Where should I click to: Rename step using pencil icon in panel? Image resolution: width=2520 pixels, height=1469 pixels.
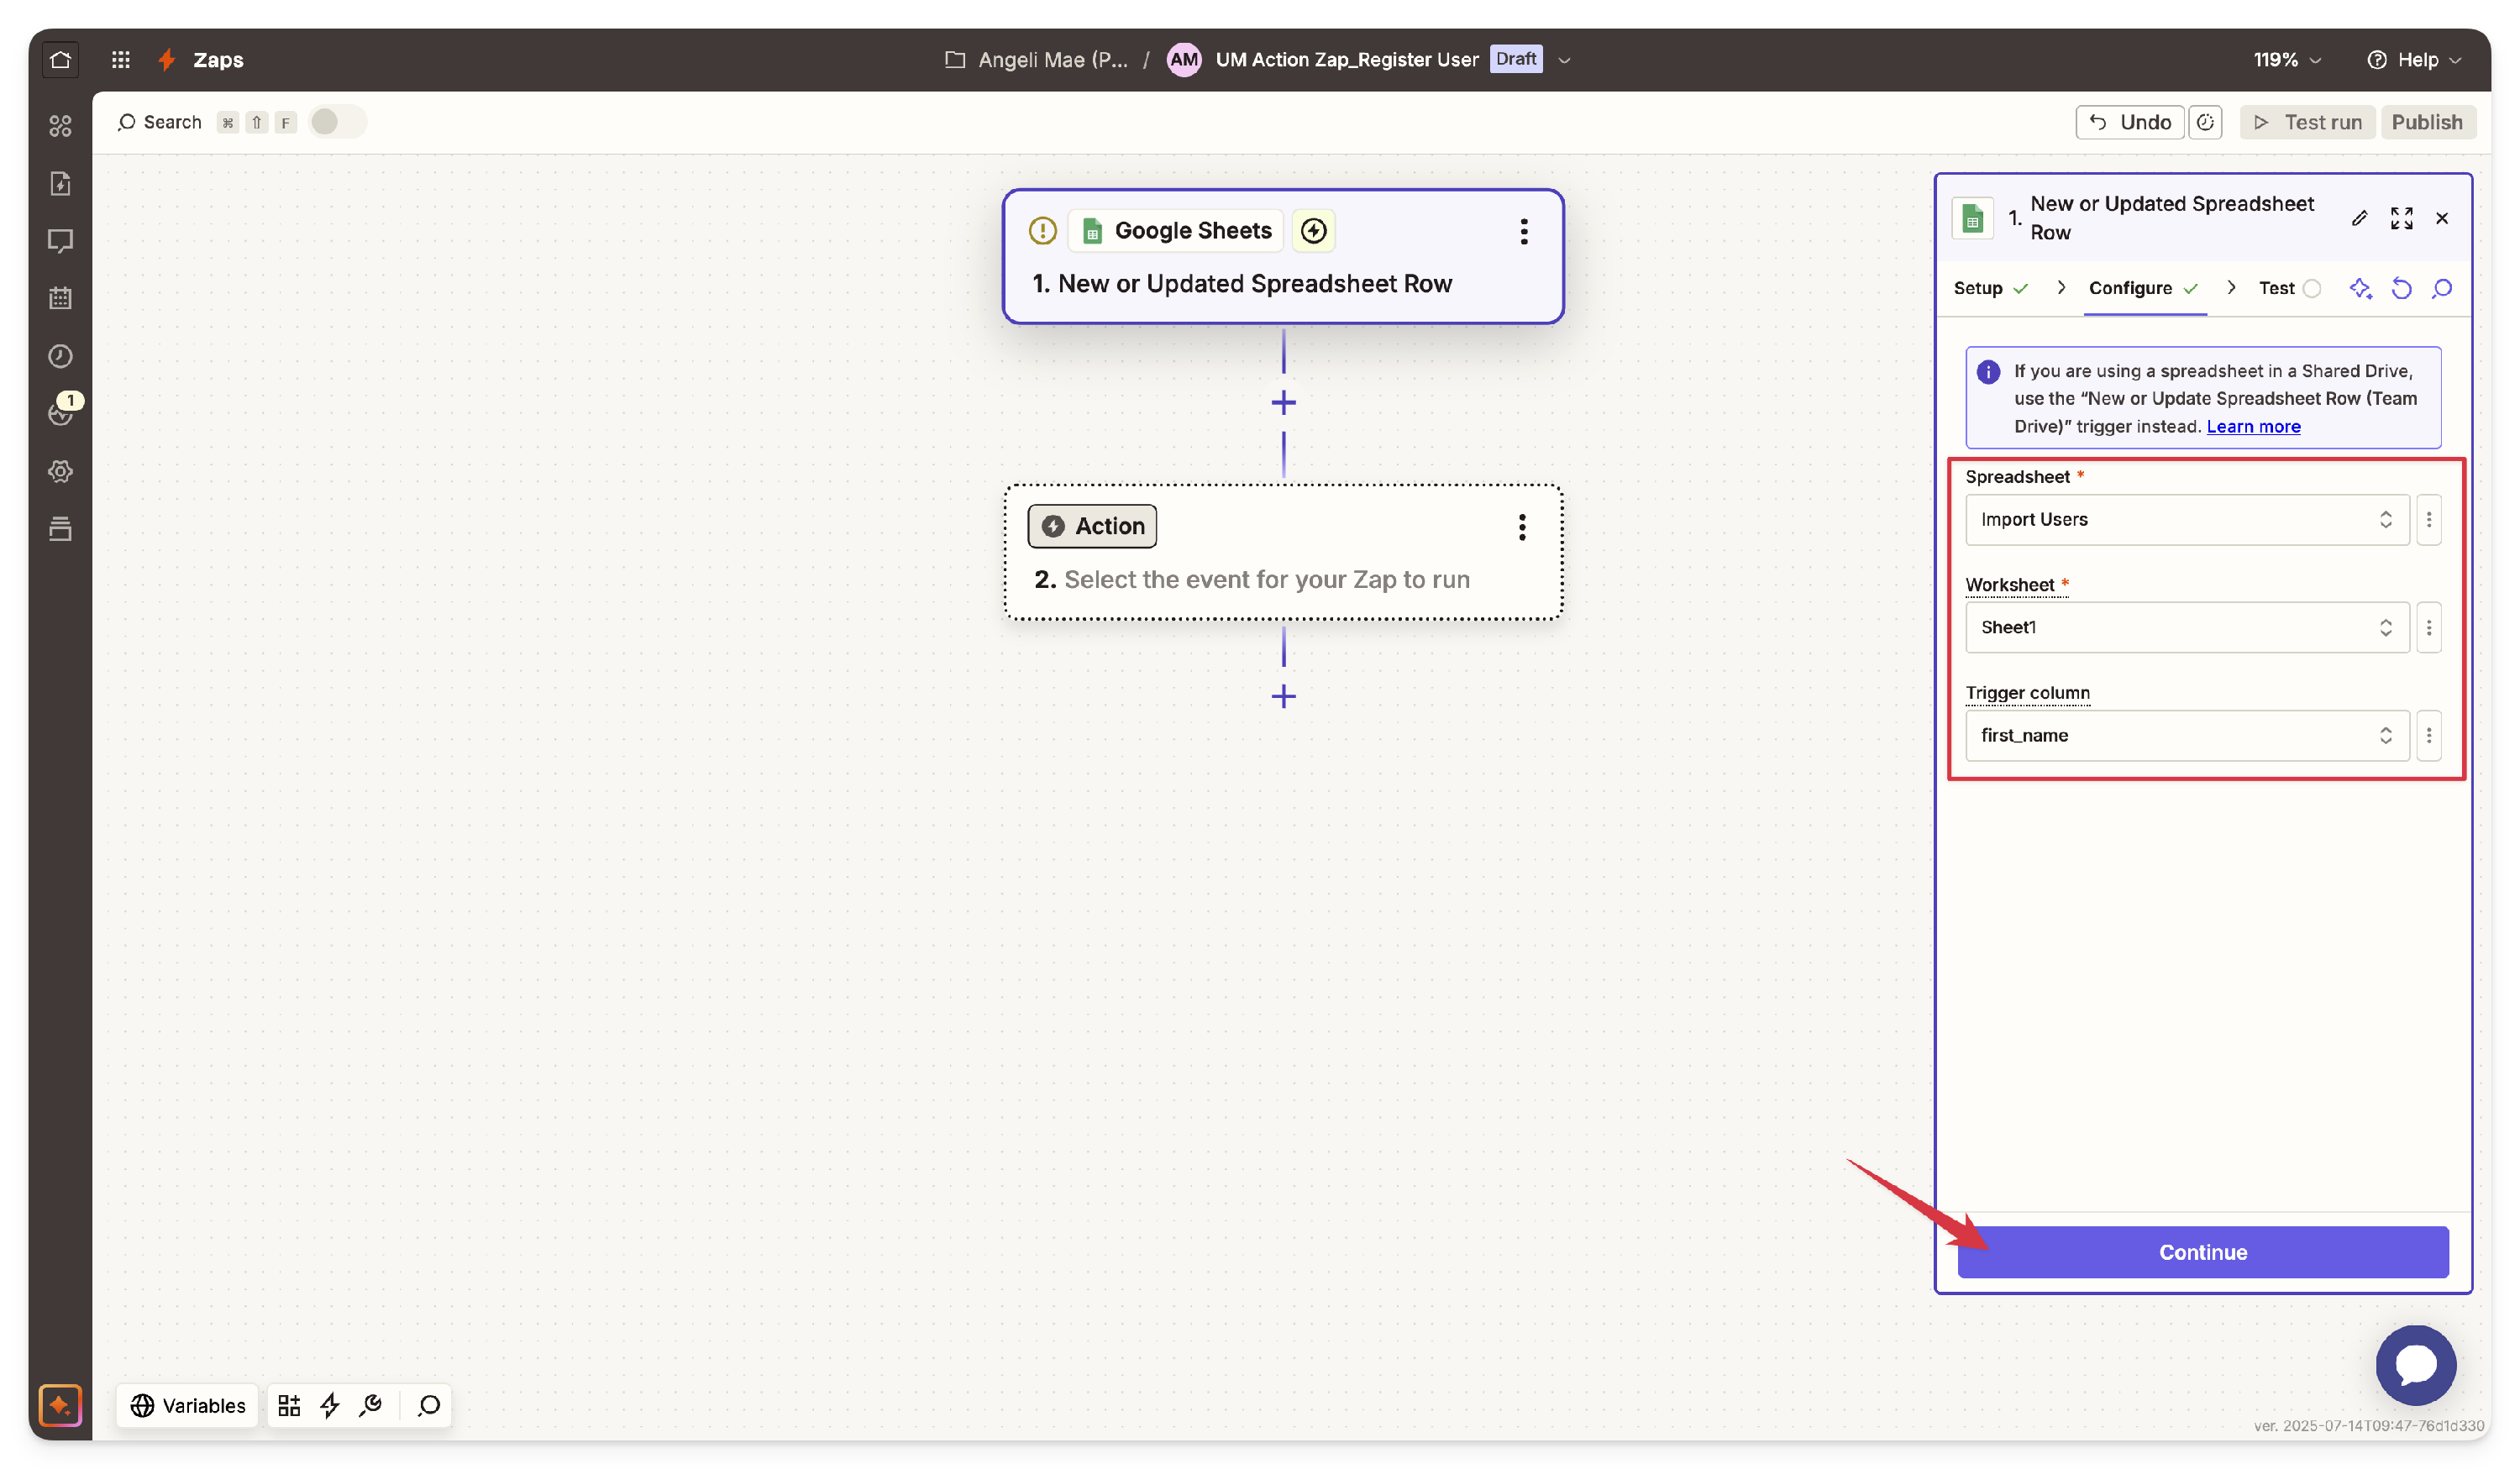click(2359, 218)
